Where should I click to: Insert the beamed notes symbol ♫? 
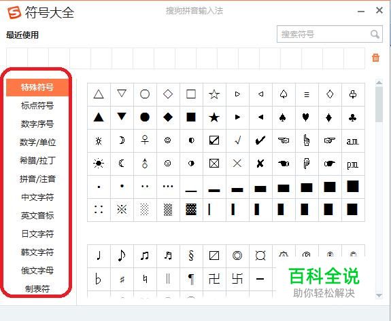tap(145, 256)
